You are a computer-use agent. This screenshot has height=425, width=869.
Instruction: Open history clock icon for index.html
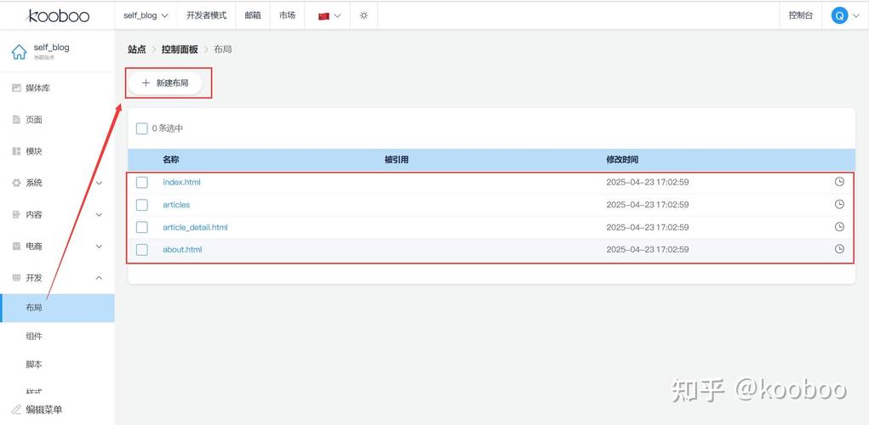coord(839,182)
